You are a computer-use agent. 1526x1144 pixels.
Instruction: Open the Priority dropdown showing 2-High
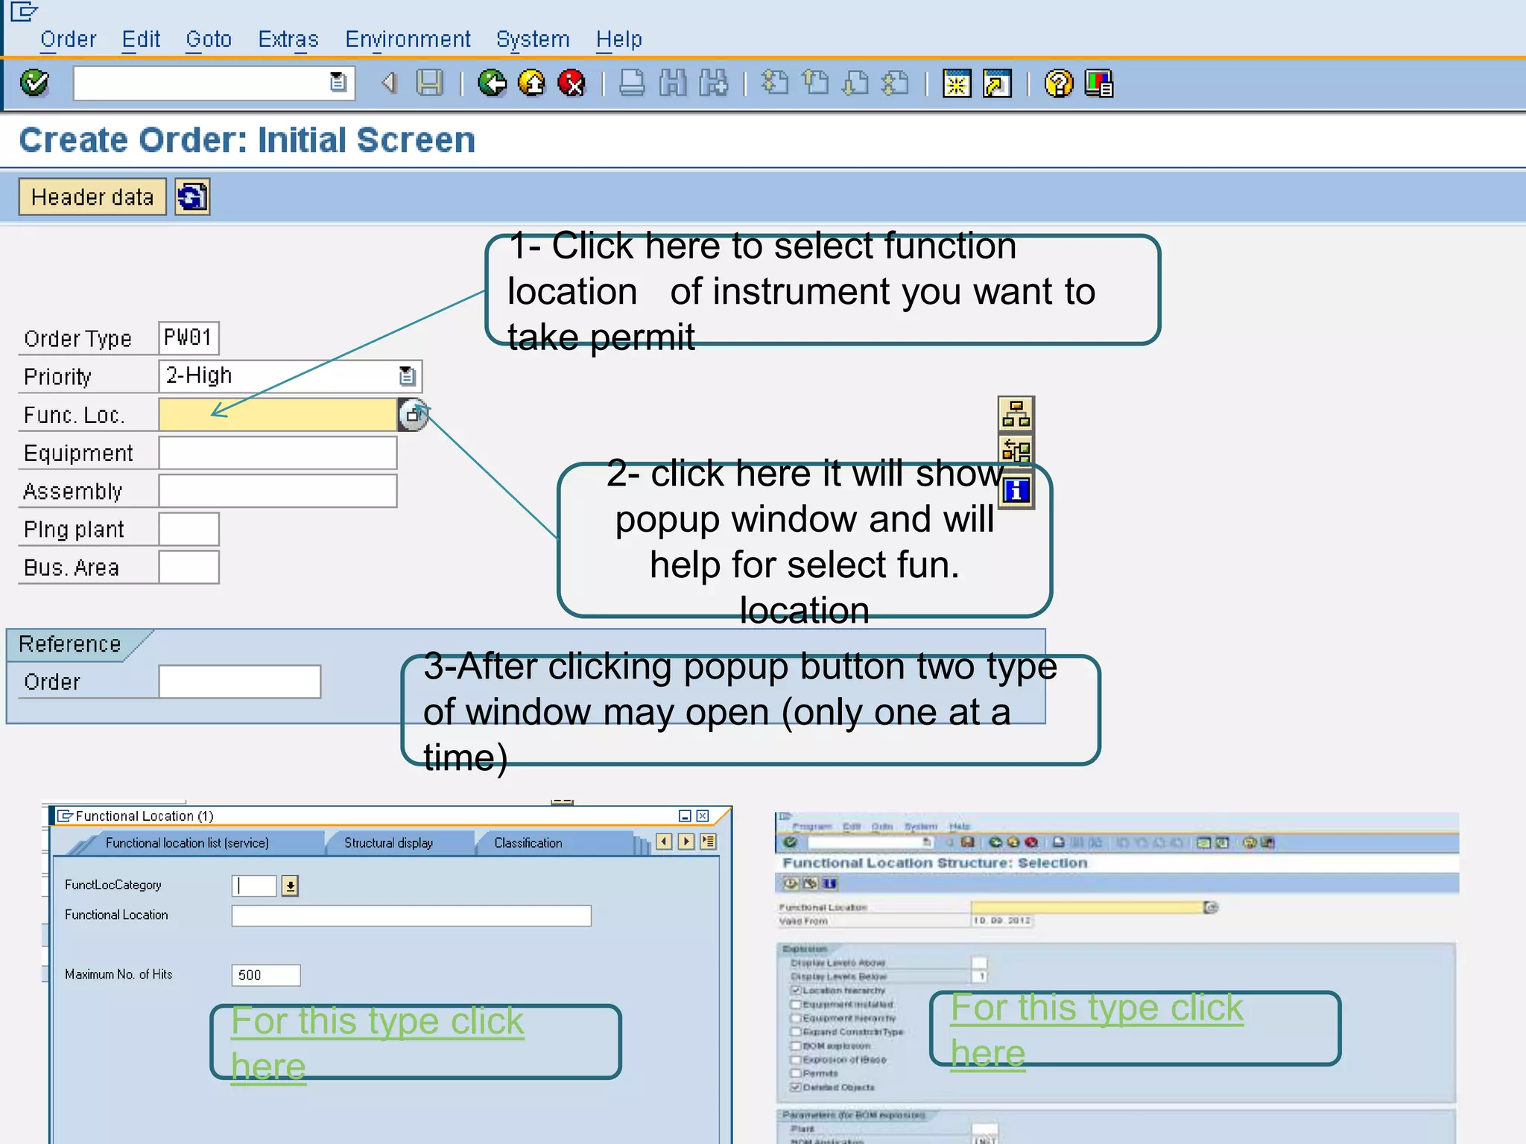click(407, 376)
